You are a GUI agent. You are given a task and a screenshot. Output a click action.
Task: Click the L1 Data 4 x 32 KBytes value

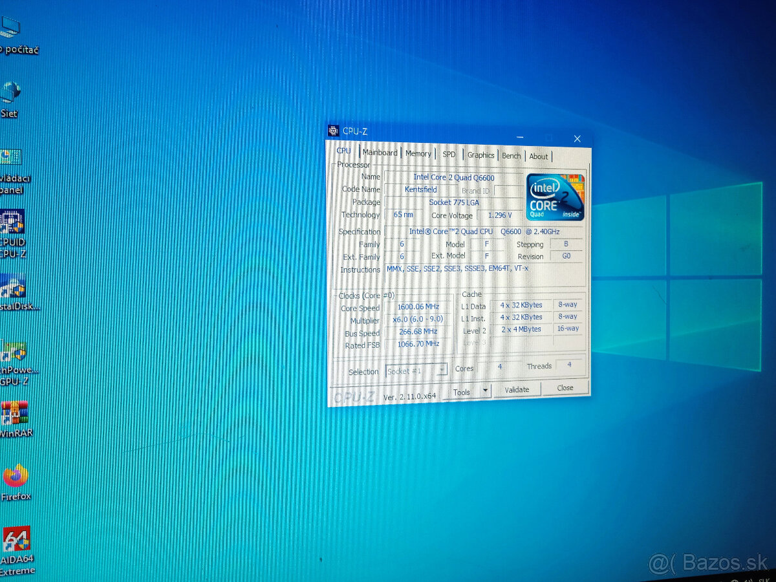pos(521,305)
